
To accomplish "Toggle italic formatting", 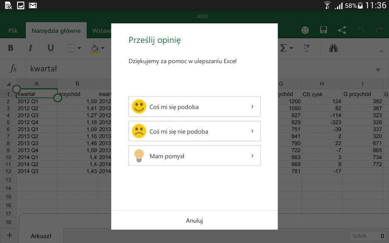I will pyautogui.click(x=30, y=48).
